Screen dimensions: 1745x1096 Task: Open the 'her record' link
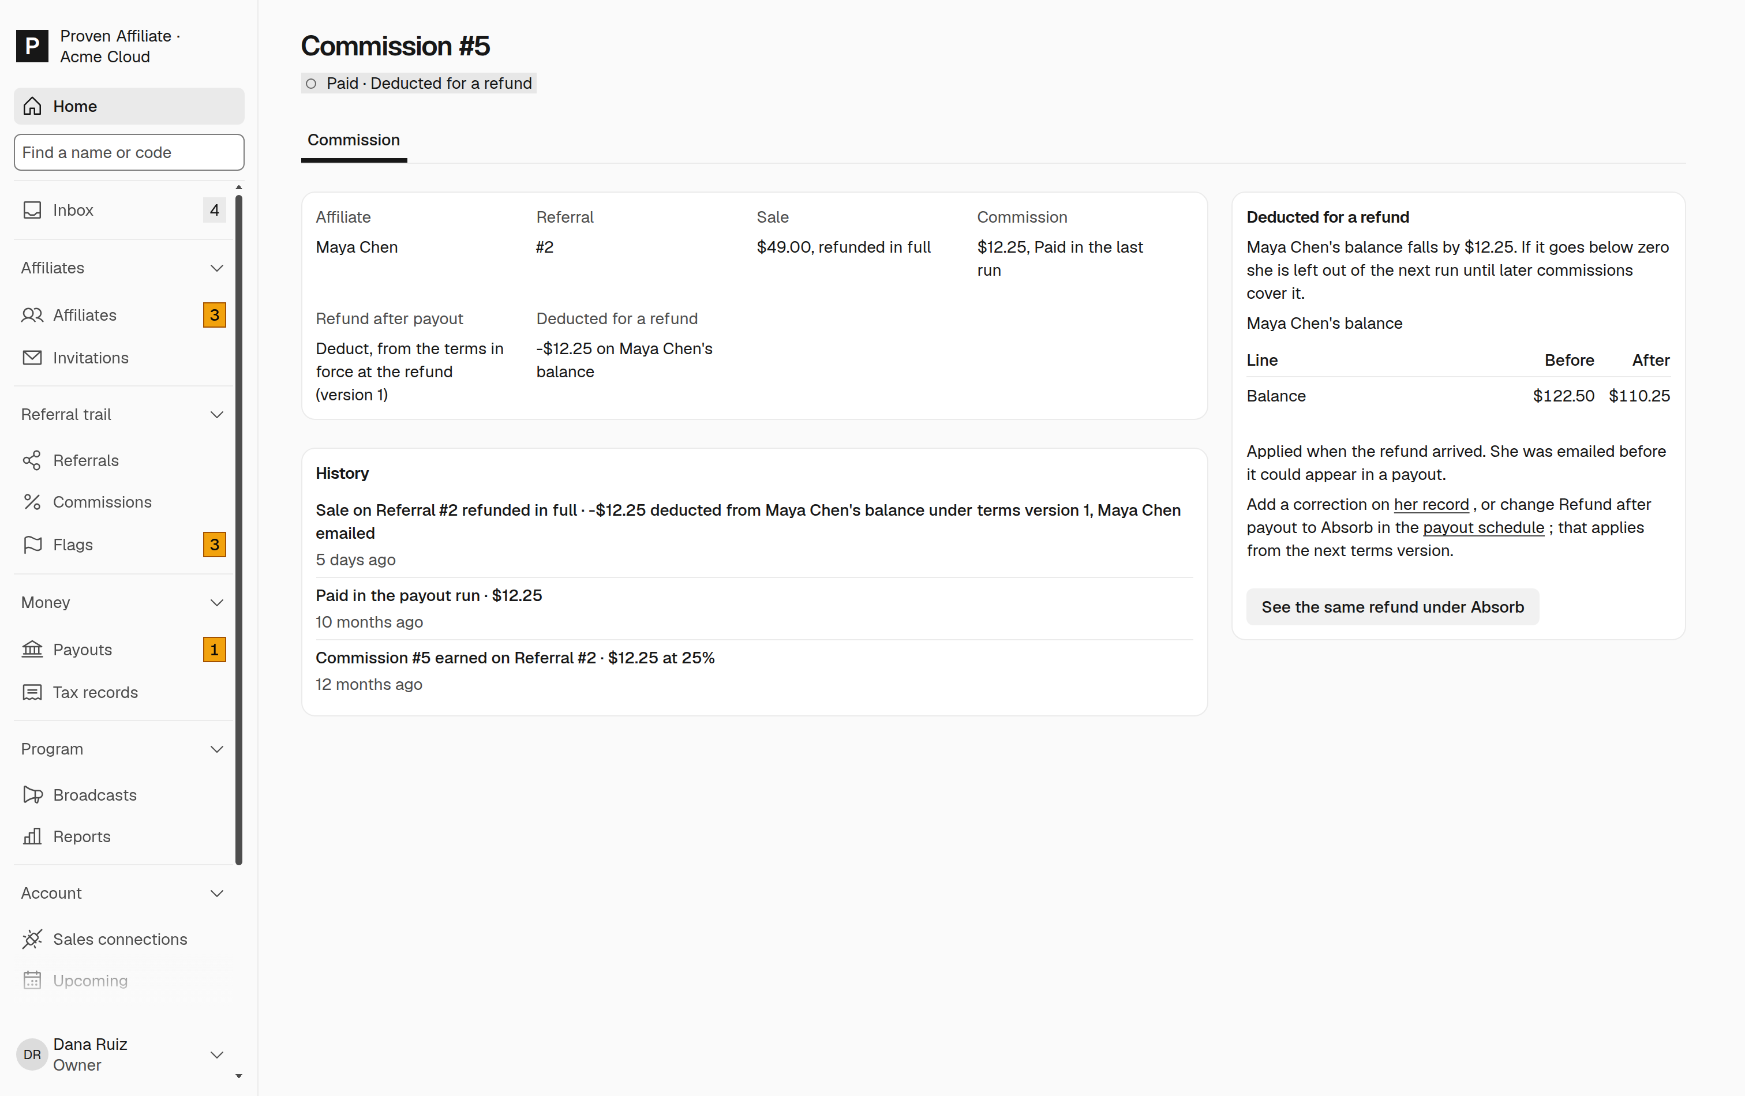pyautogui.click(x=1431, y=505)
